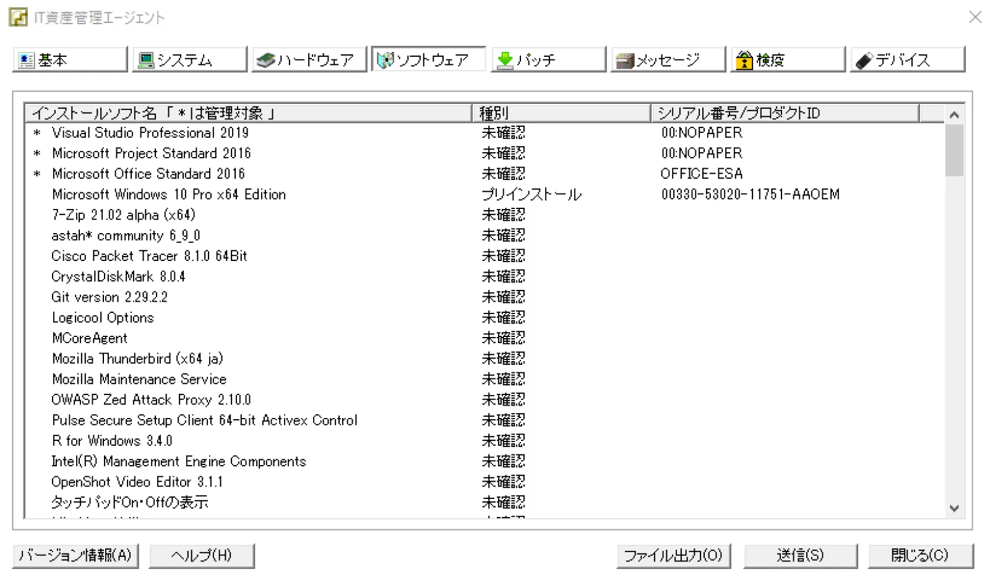Sort by 種別 column header
Image resolution: width=990 pixels, height=580 pixels.
point(561,113)
